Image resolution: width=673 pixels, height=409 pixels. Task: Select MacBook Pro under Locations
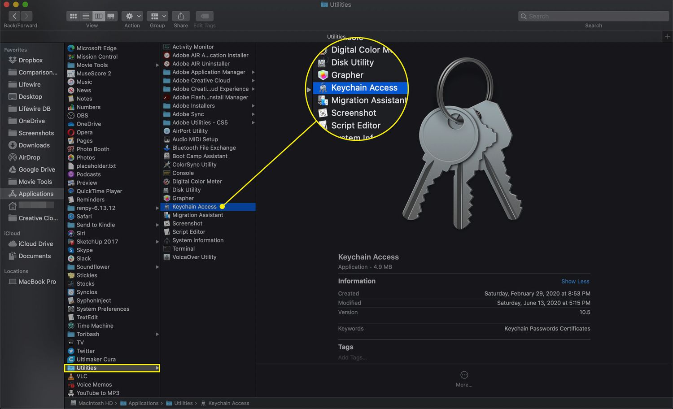[37, 282]
